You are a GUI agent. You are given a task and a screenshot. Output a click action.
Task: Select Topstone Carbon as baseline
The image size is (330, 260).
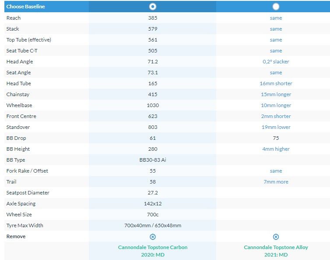152,7
